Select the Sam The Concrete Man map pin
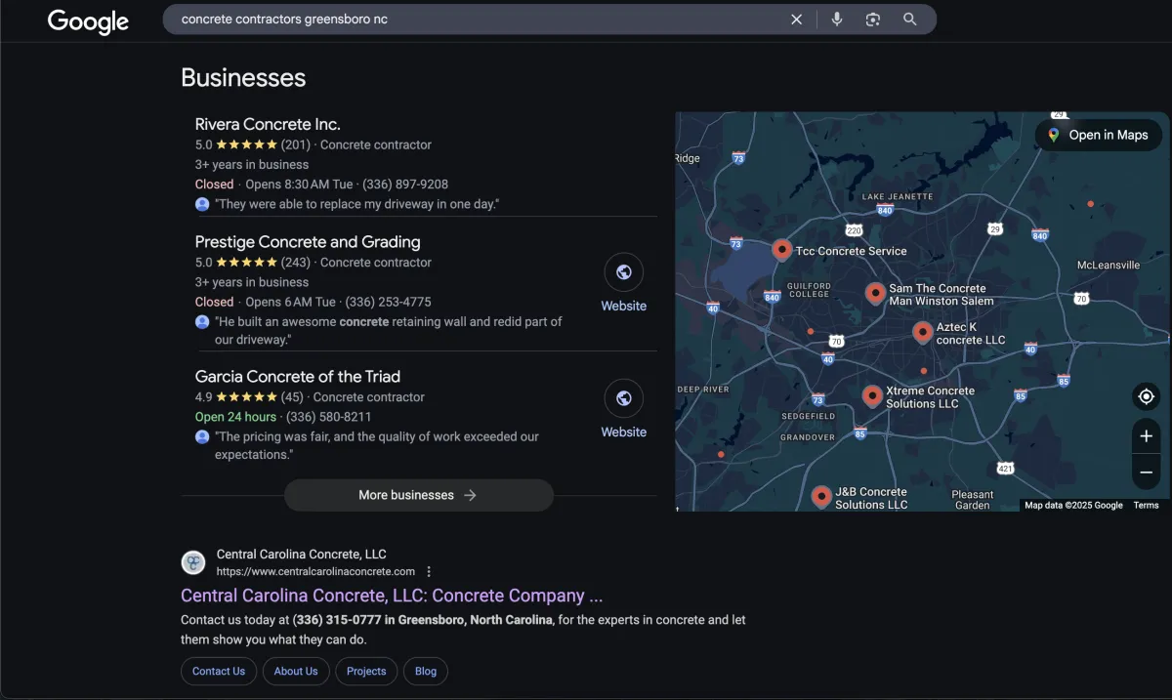The image size is (1172, 700). 876,293
